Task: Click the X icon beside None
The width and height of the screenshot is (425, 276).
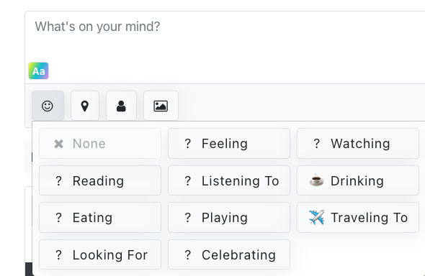Action: point(58,144)
